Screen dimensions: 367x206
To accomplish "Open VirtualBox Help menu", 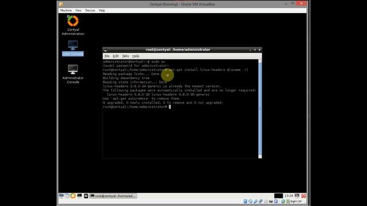I will [102, 10].
